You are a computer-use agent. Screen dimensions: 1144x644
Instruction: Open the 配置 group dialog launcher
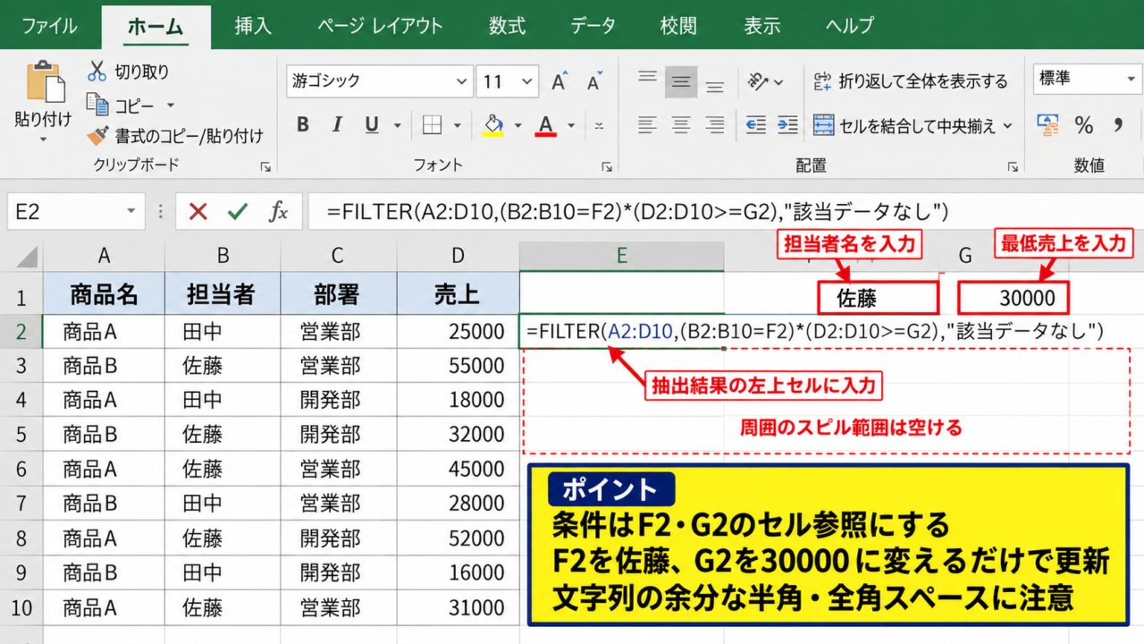1013,166
